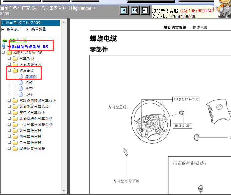Click the computer icon beside 当前
The width and height of the screenshot is (231, 195).
[4, 46]
